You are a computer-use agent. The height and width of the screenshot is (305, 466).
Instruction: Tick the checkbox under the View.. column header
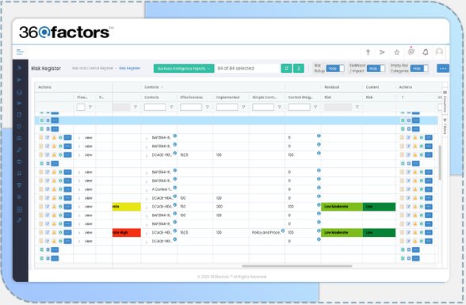81,107
